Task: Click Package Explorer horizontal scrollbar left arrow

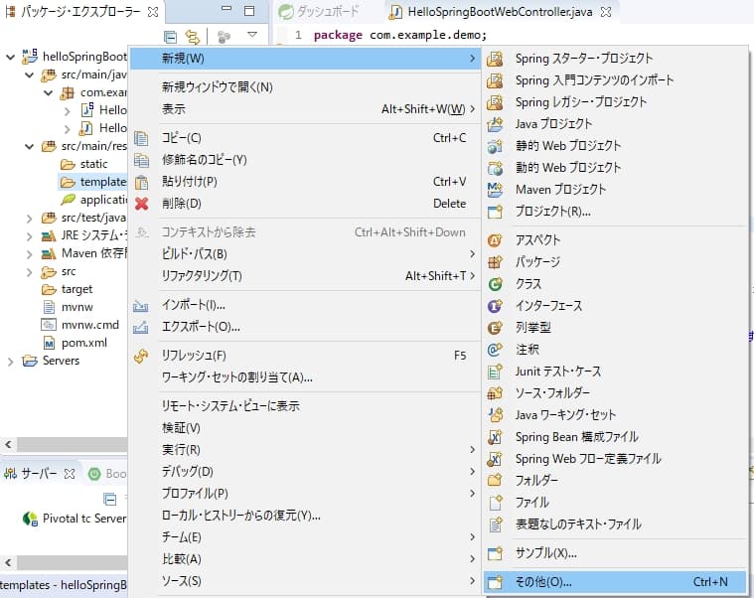Action: coord(8,444)
